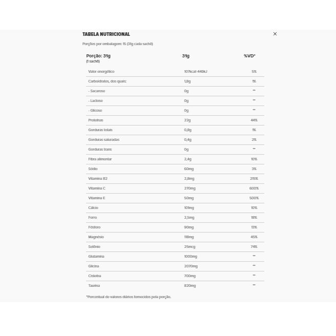Click the Percentual de valores diários footnote
336x336 pixels.
[129, 297]
